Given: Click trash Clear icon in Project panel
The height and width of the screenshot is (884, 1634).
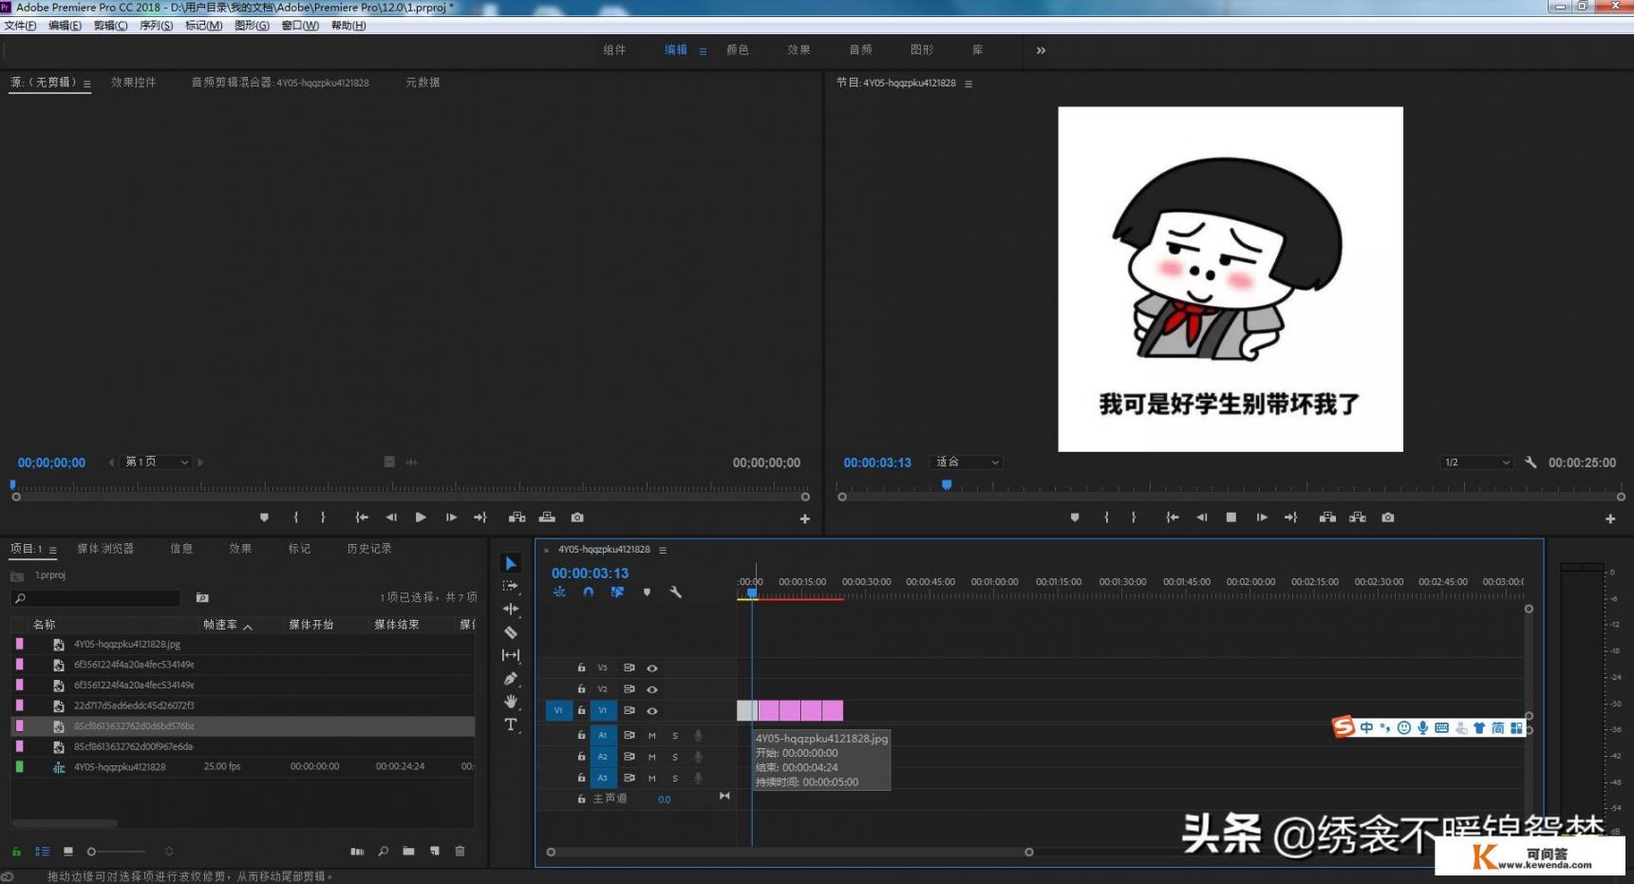Looking at the screenshot, I should pos(460,851).
